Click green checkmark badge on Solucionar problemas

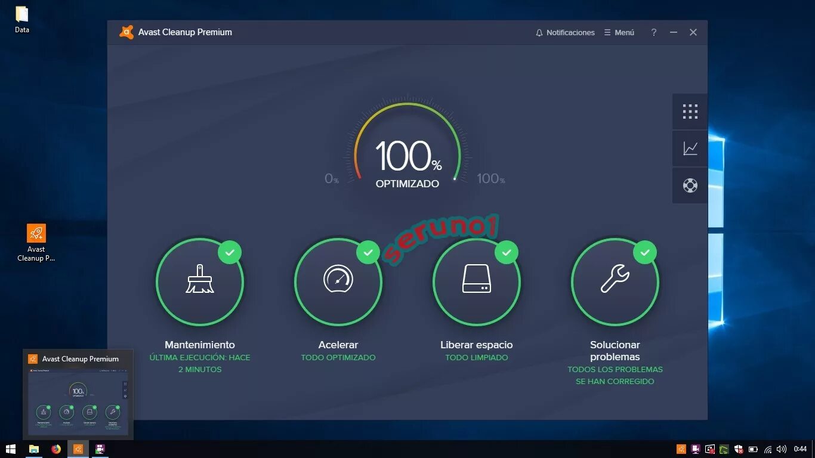pyautogui.click(x=645, y=252)
